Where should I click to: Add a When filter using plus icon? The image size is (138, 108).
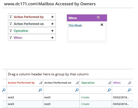point(52,38)
